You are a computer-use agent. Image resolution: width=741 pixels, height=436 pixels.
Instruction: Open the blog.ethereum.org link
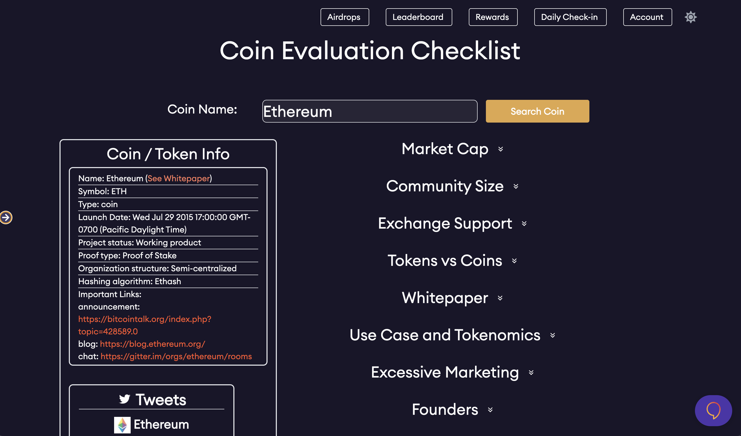[x=152, y=344]
